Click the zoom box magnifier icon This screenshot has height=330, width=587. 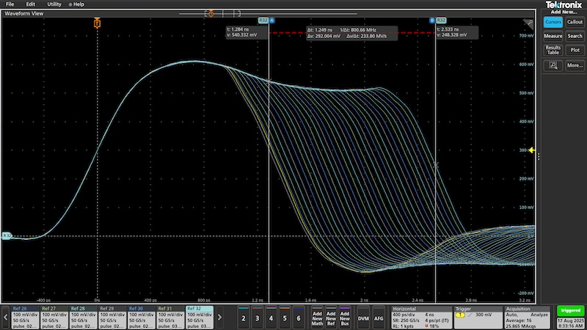pos(553,65)
